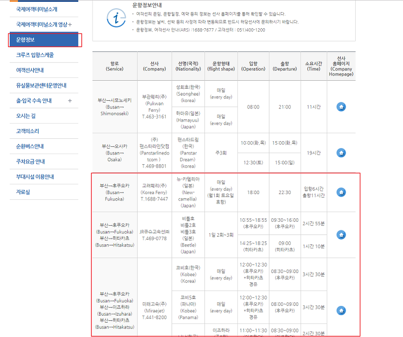Open 국제여객터미널소개 영상+ menu item
This screenshot has height=337, width=403.
[44, 24]
